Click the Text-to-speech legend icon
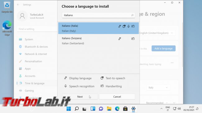This screenshot has width=202, height=113. pyautogui.click(x=102, y=78)
